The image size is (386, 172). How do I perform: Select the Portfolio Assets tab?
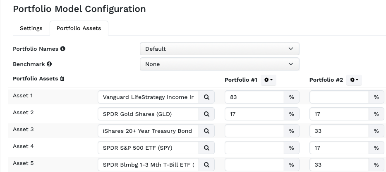pos(79,28)
